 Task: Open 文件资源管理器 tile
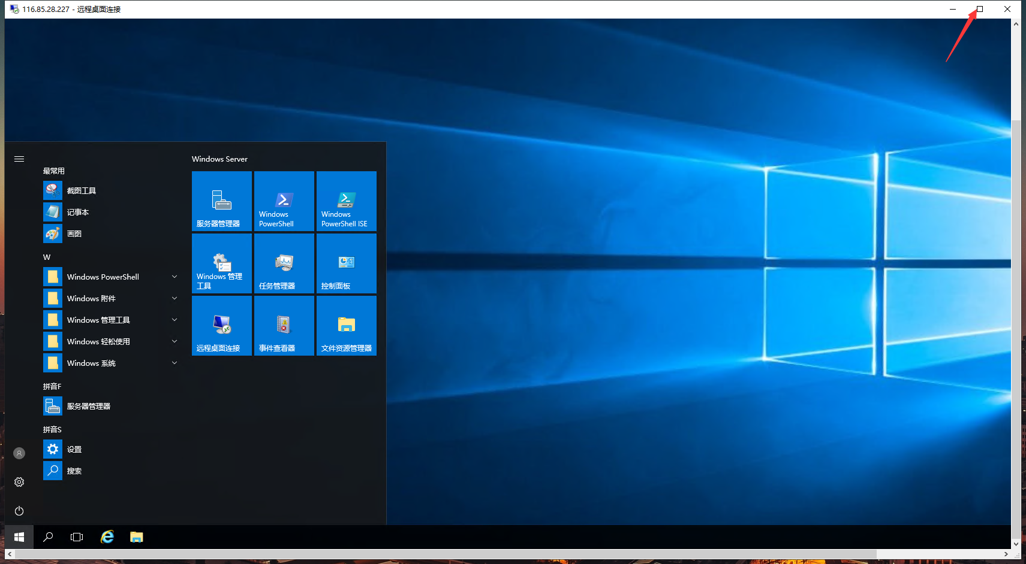coord(347,326)
